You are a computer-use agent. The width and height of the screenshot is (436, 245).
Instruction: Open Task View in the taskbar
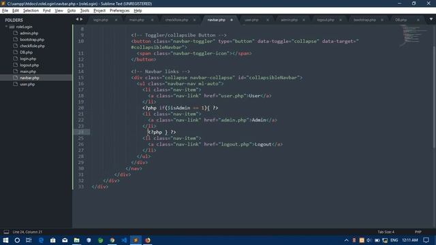[29, 240]
